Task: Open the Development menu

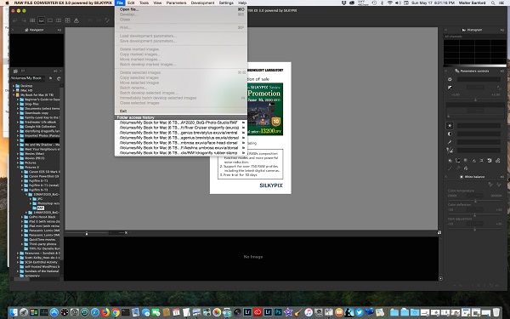Action: pyautogui.click(x=202, y=3)
